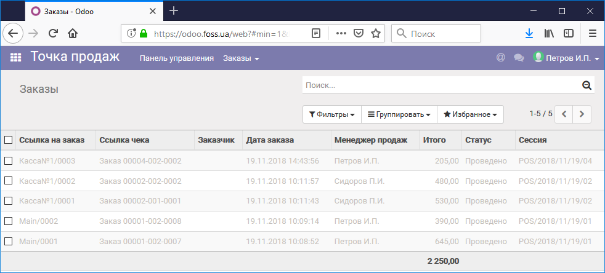This screenshot has width=605, height=273.
Task: Open the Firefox library icon
Action: tap(549, 33)
